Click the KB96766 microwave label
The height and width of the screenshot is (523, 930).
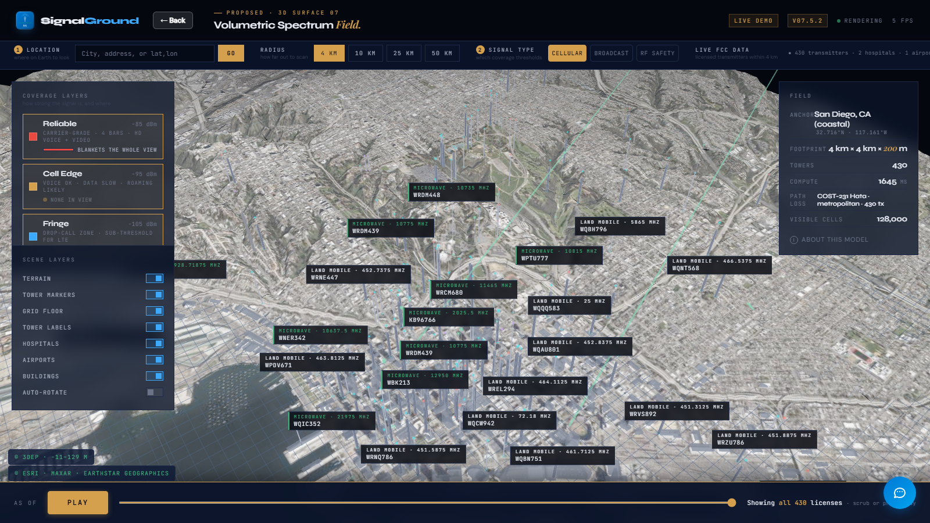pyautogui.click(x=449, y=317)
